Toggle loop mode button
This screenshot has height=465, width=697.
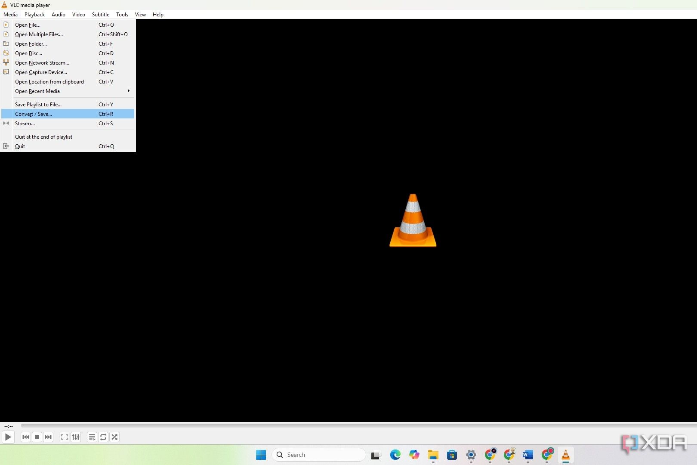click(103, 437)
